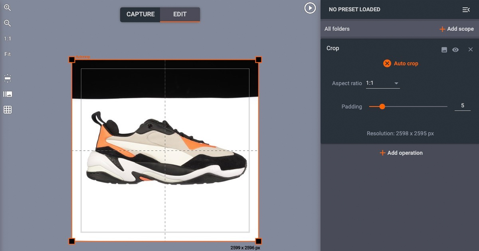Open the preset list icon at top right
The width and height of the screenshot is (479, 251).
pyautogui.click(x=466, y=9)
